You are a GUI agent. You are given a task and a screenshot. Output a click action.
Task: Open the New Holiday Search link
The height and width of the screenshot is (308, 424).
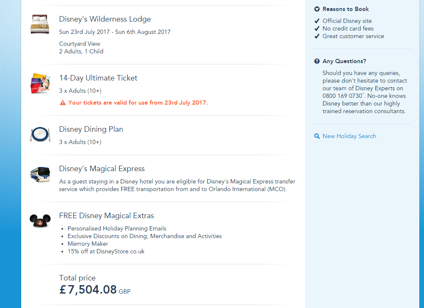tap(349, 136)
